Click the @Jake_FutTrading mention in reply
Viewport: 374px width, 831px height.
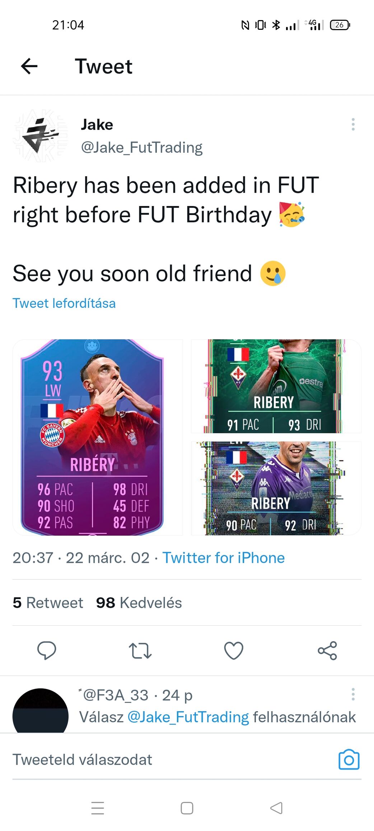[188, 717]
